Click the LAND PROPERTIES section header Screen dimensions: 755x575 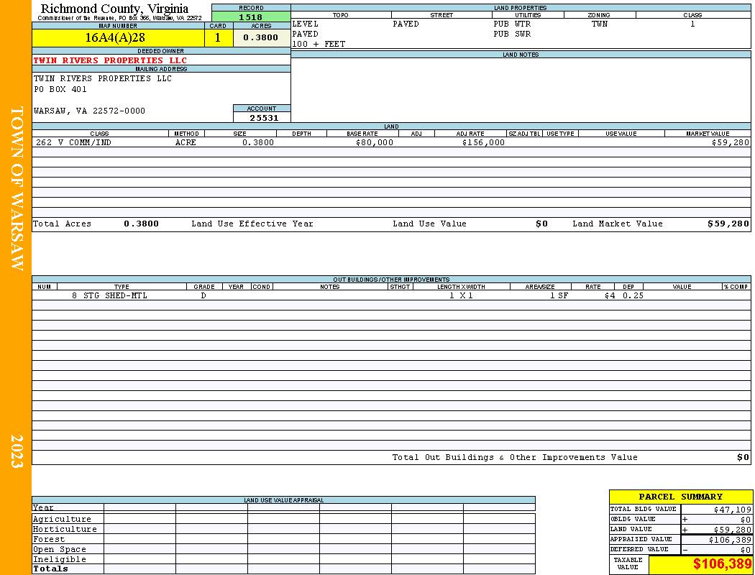tap(521, 8)
